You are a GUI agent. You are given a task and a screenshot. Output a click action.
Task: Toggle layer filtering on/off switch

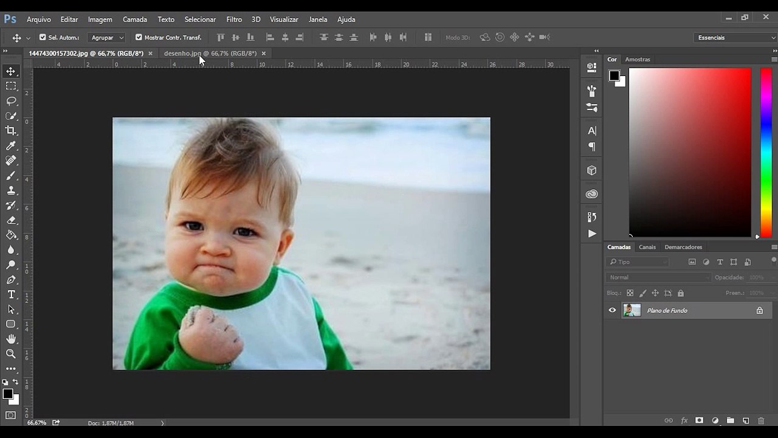(x=774, y=260)
